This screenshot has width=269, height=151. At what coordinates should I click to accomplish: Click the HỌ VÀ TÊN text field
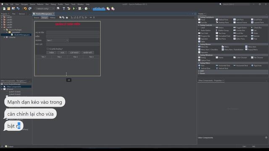(73, 32)
